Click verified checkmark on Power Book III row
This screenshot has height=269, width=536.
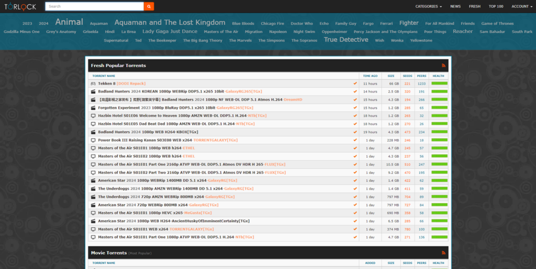pyautogui.click(x=355, y=140)
